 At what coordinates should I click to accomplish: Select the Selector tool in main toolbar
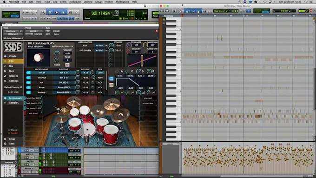point(57,13)
